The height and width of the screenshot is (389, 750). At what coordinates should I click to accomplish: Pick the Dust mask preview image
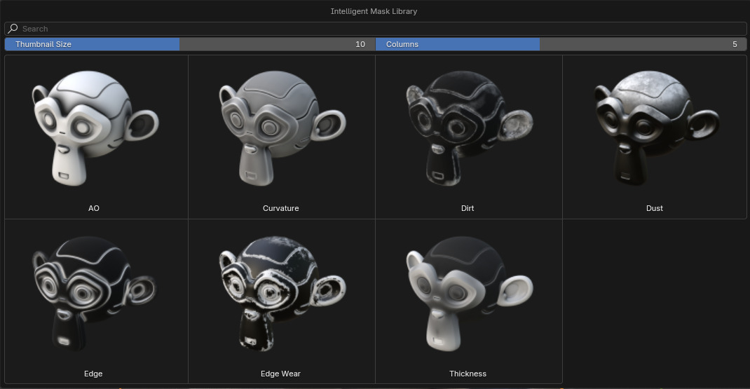tap(655, 128)
